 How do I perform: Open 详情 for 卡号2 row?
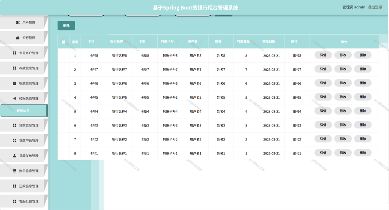[x=323, y=139]
